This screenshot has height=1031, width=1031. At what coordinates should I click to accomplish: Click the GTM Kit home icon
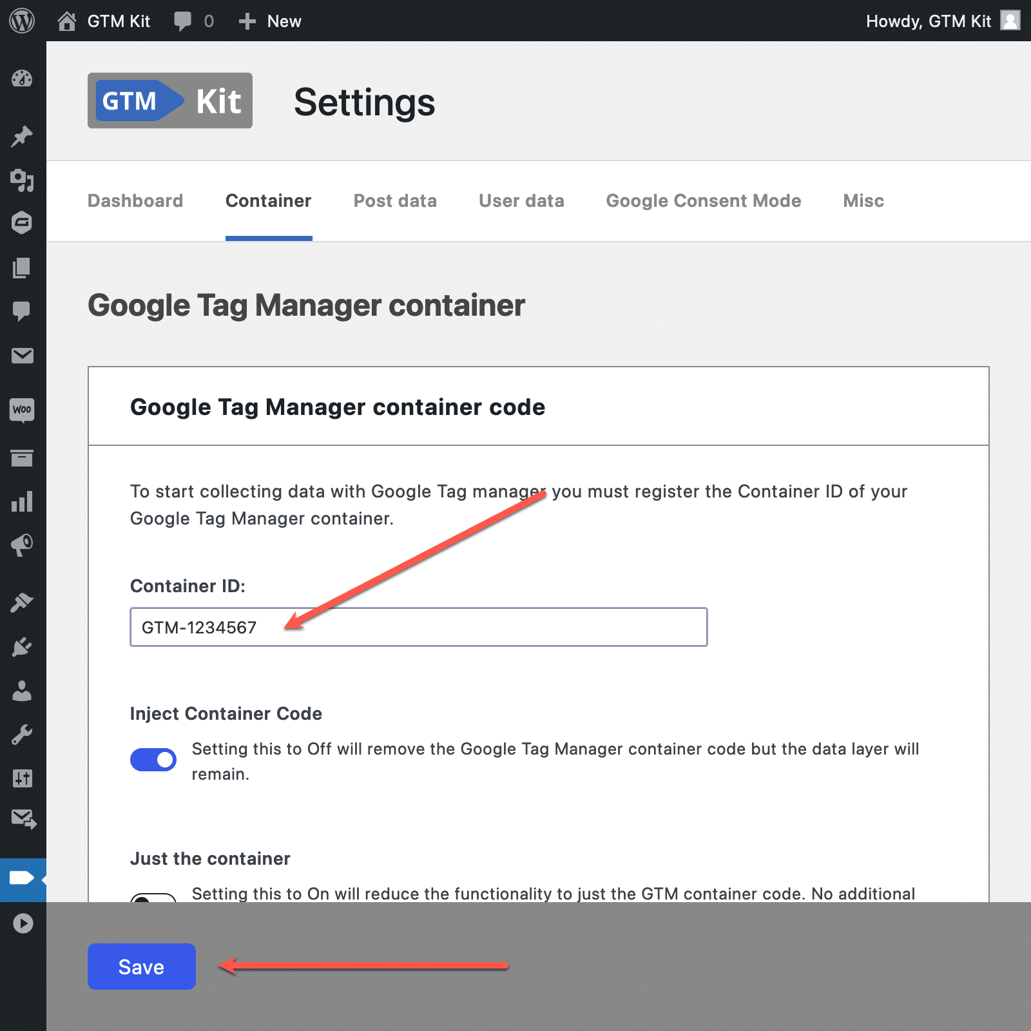click(67, 21)
